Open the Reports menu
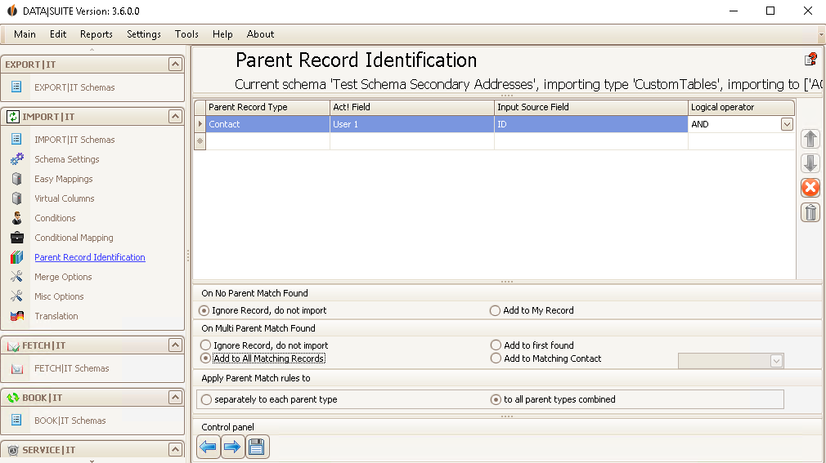This screenshot has height=463, width=826. 97,34
